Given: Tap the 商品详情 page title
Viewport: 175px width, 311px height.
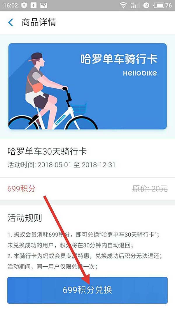Looking at the screenshot, I should (x=39, y=22).
